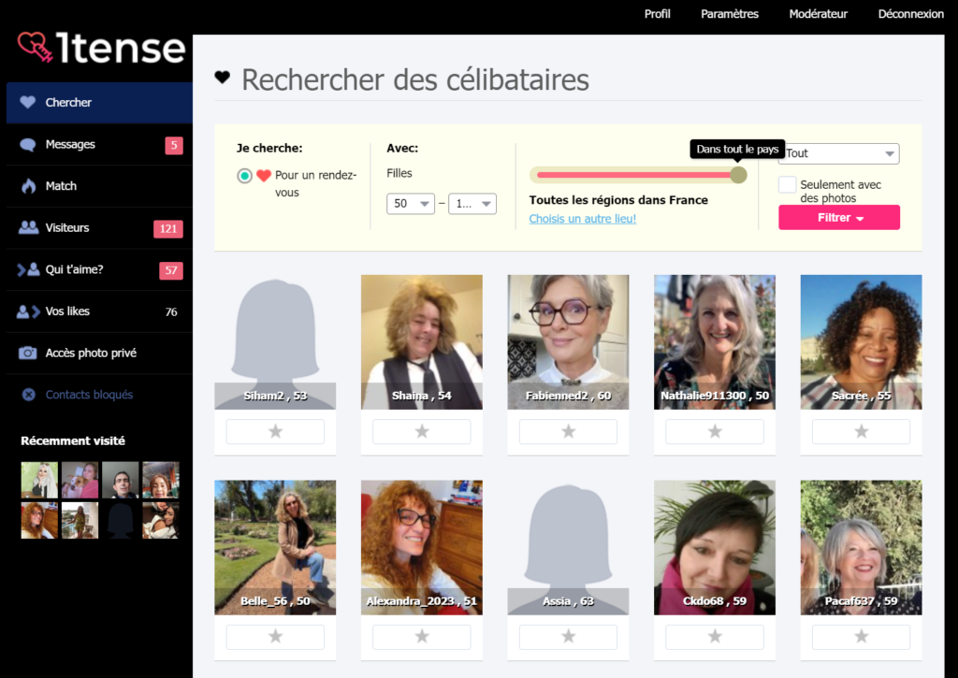View Belle_56's profile photo

275,547
